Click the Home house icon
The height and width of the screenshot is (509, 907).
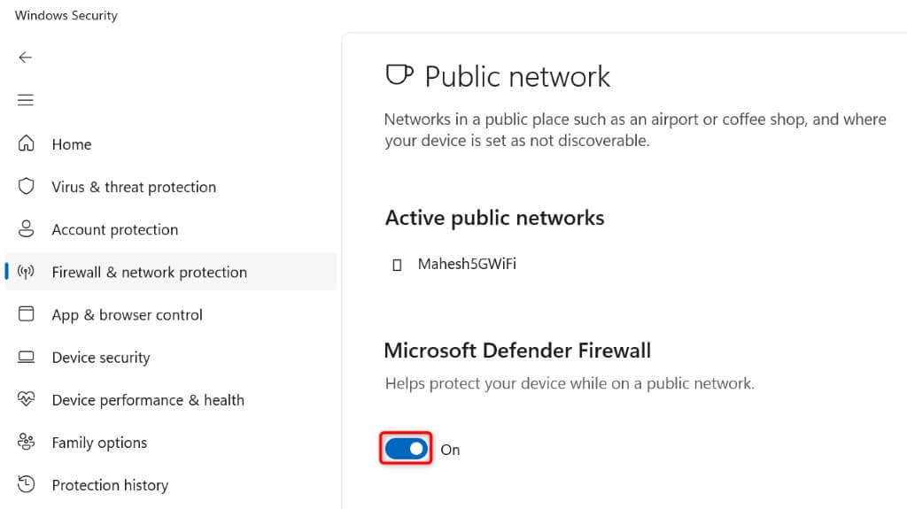26,143
